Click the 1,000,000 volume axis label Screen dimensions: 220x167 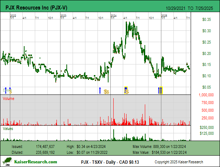(x=206, y=95)
